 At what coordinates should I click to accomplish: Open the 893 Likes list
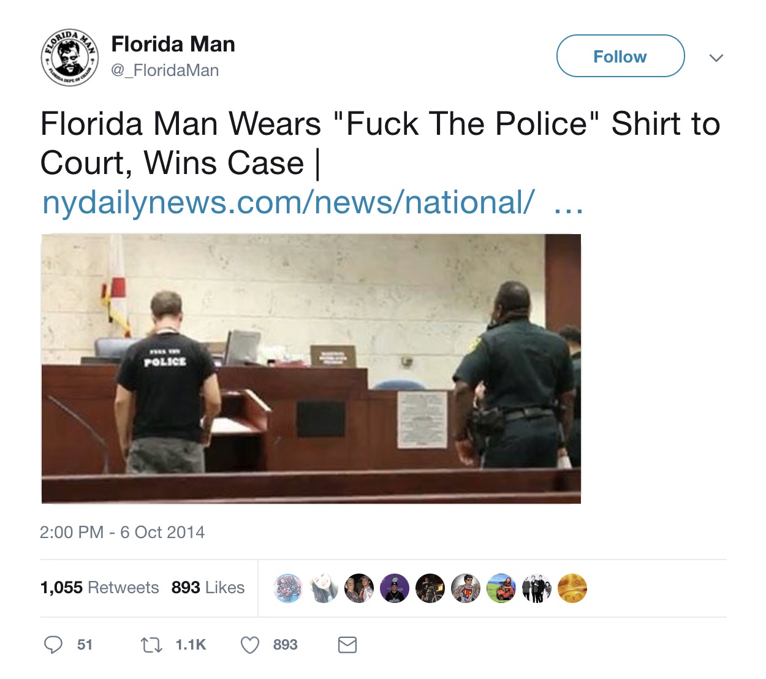coord(207,587)
